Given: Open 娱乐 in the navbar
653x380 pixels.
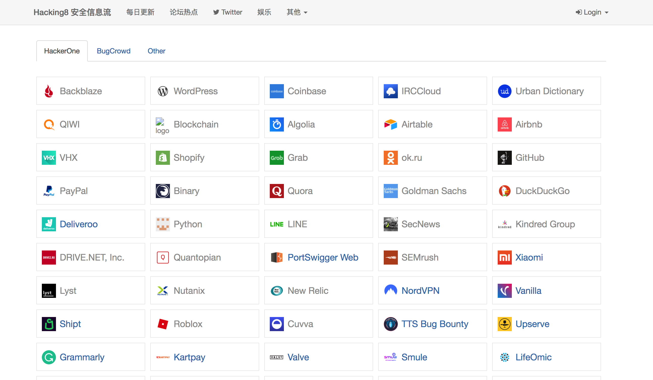Looking at the screenshot, I should coord(264,12).
